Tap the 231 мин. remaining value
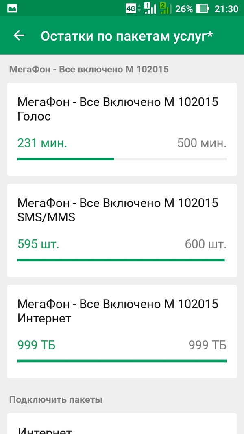This screenshot has height=434, width=244. 42,143
